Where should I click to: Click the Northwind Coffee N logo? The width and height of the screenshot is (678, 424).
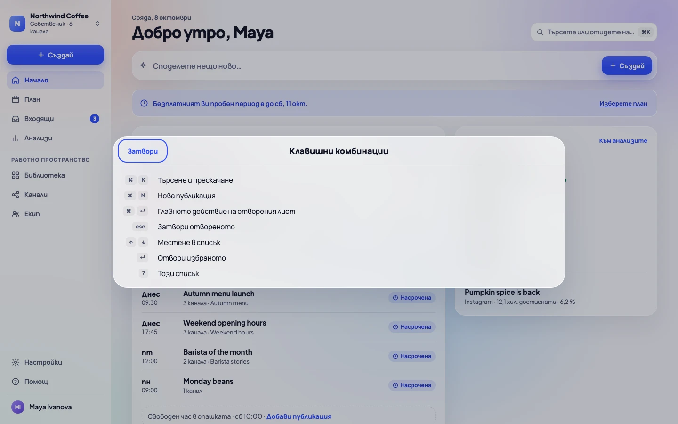17,24
